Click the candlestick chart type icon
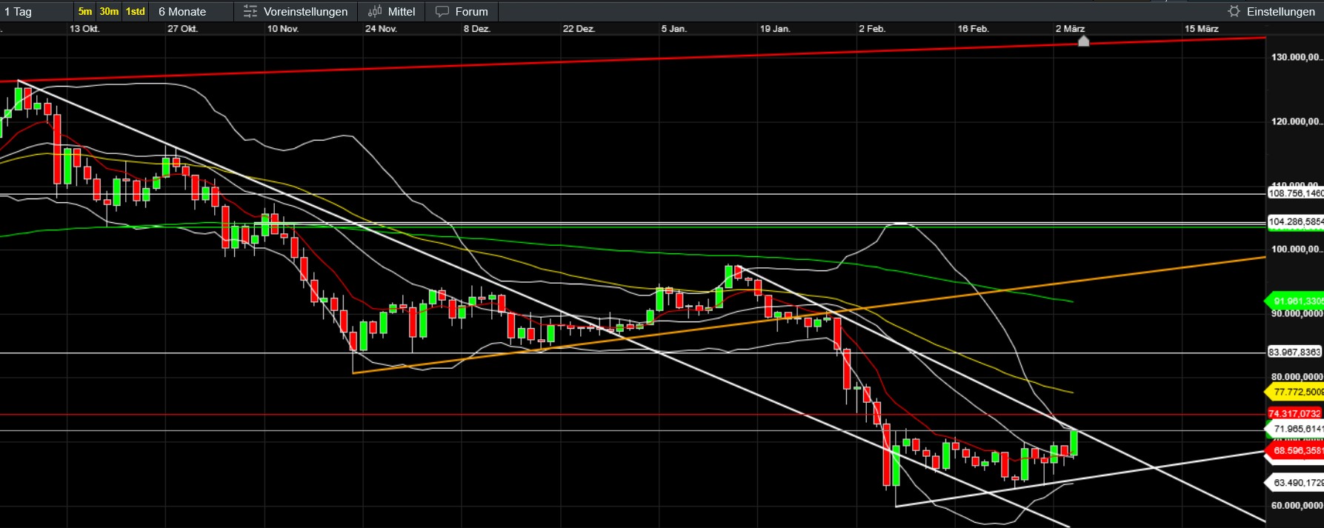Screen dimensions: 1324x528 click(x=375, y=12)
